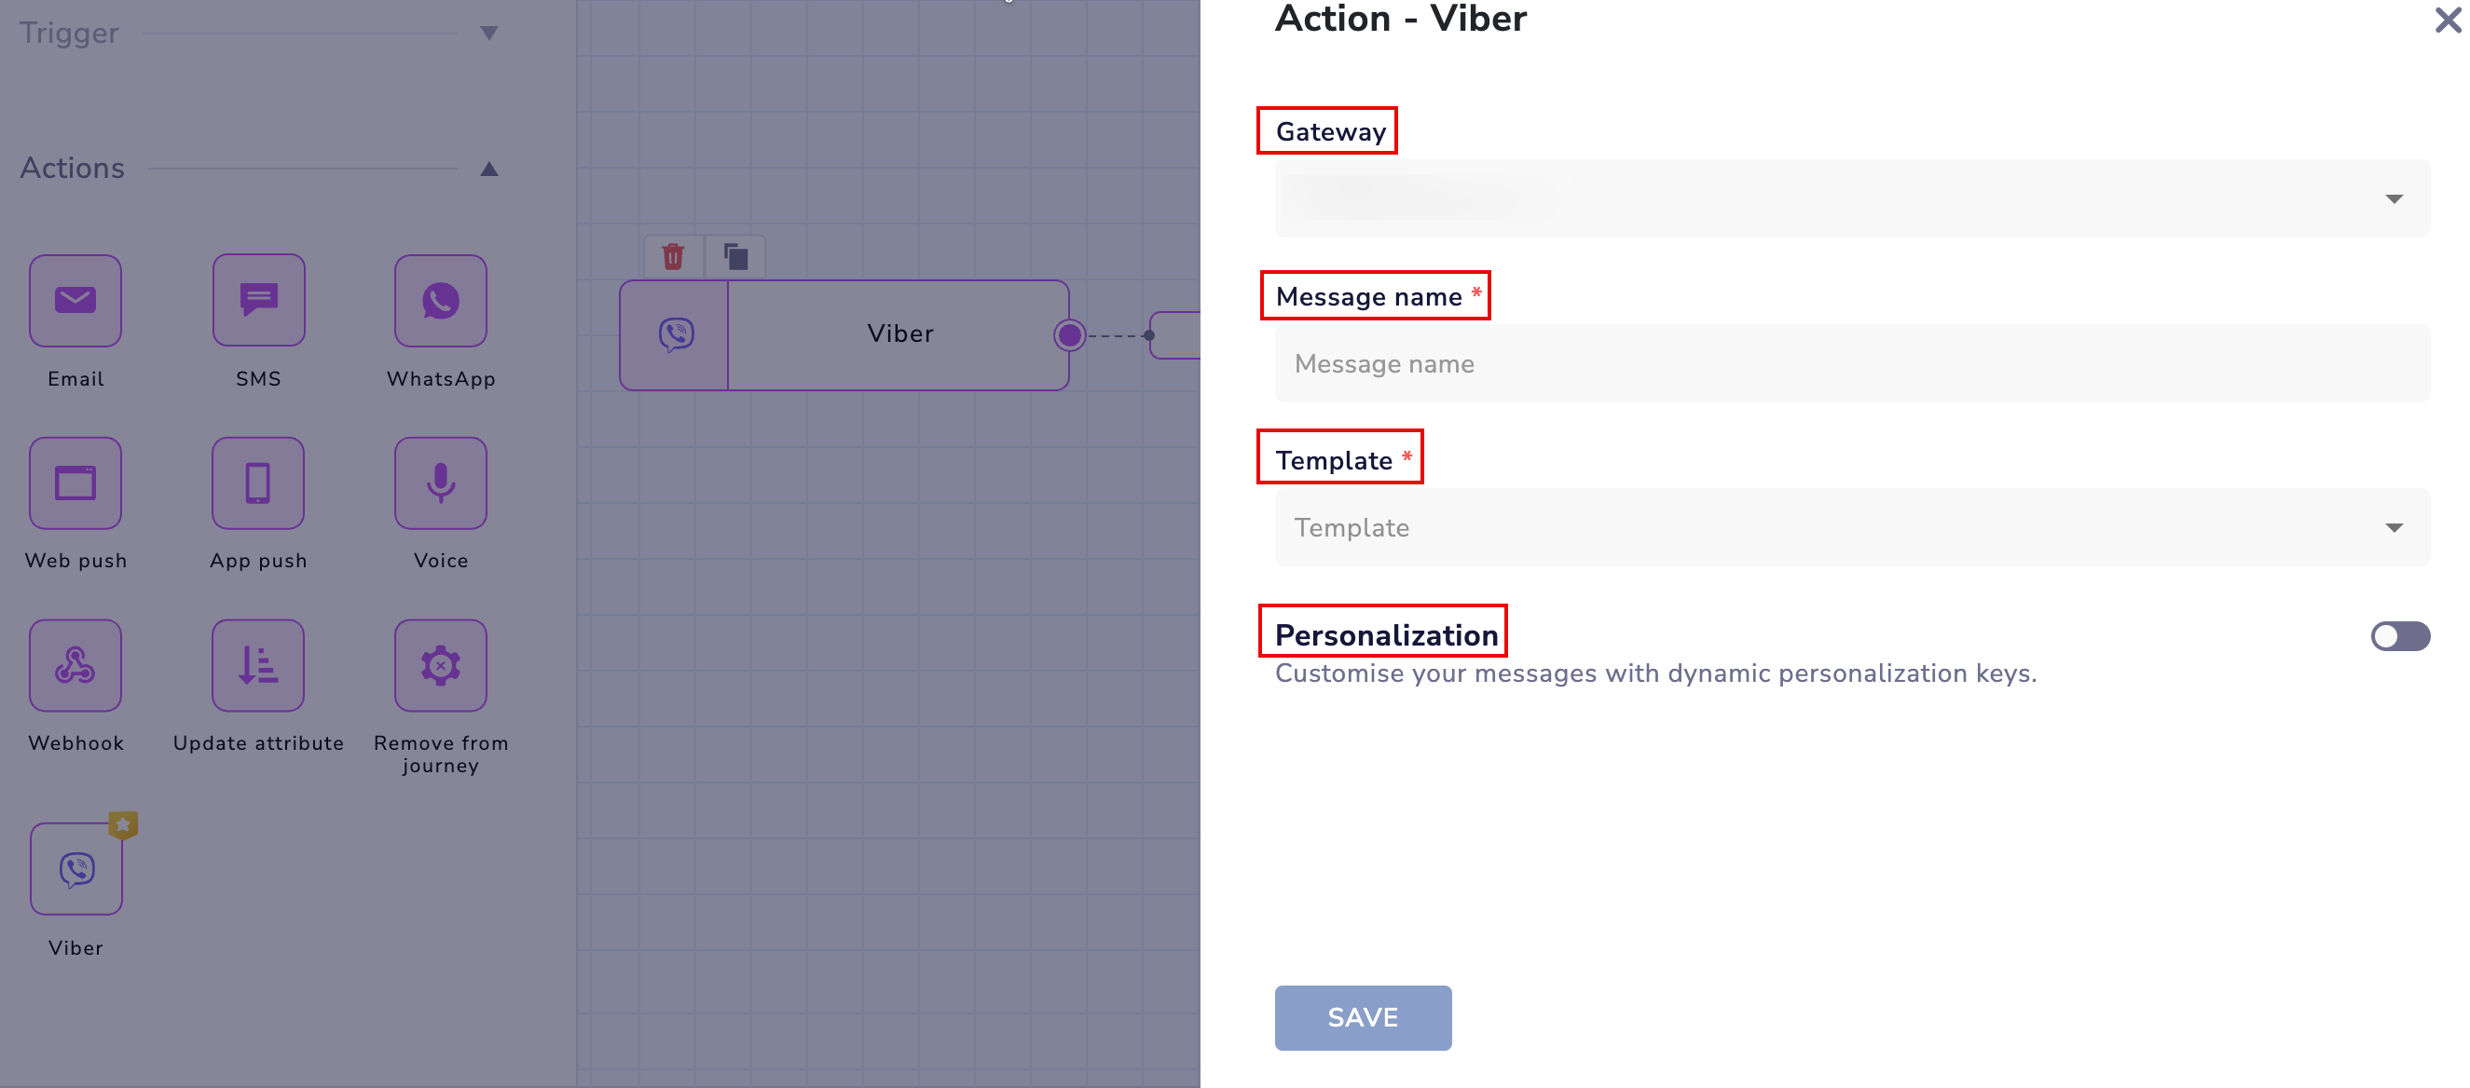Delete the Viber node using trash icon
Screen dimensions: 2470x1088
click(672, 255)
